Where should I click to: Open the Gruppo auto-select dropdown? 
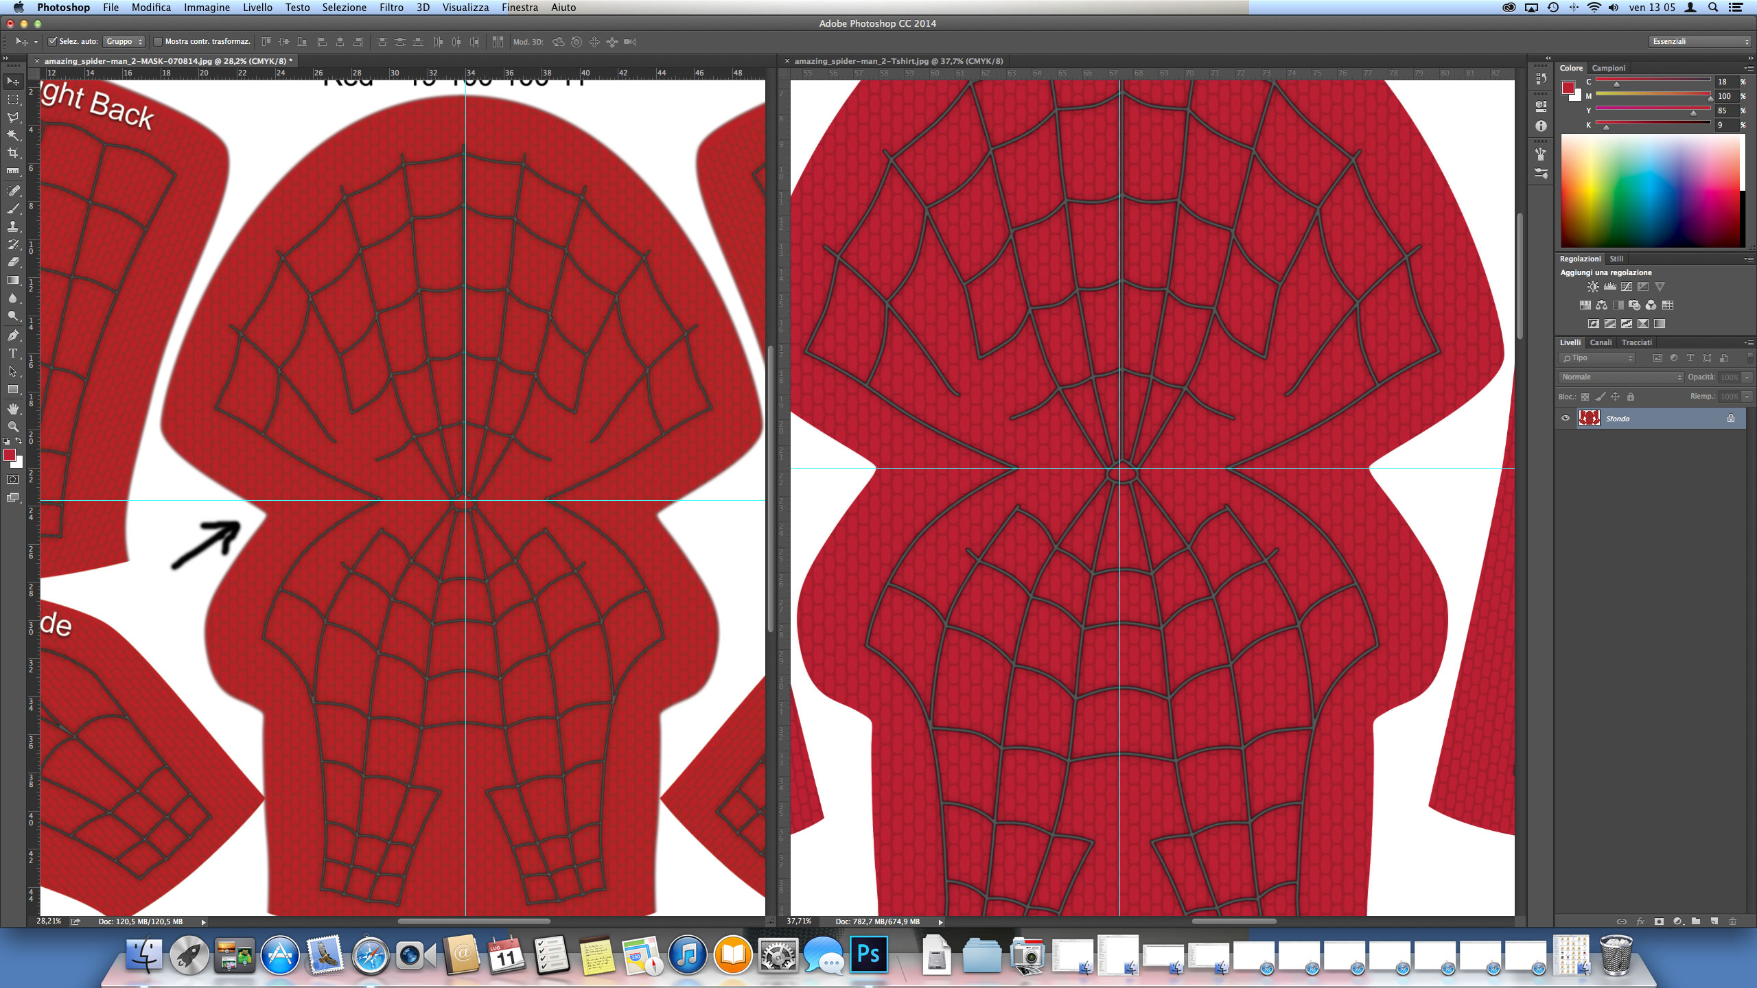(x=124, y=42)
